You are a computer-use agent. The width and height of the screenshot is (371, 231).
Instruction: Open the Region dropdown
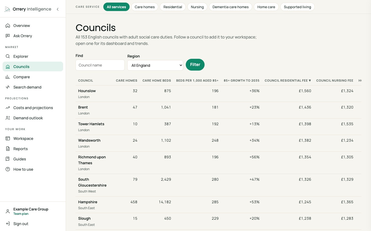[x=155, y=65]
